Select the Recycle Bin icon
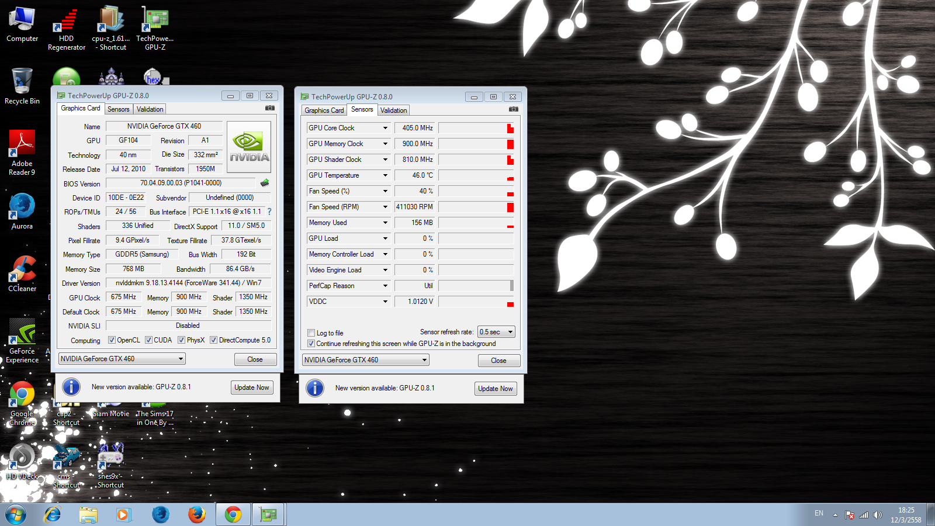The height and width of the screenshot is (526, 935). point(22,86)
